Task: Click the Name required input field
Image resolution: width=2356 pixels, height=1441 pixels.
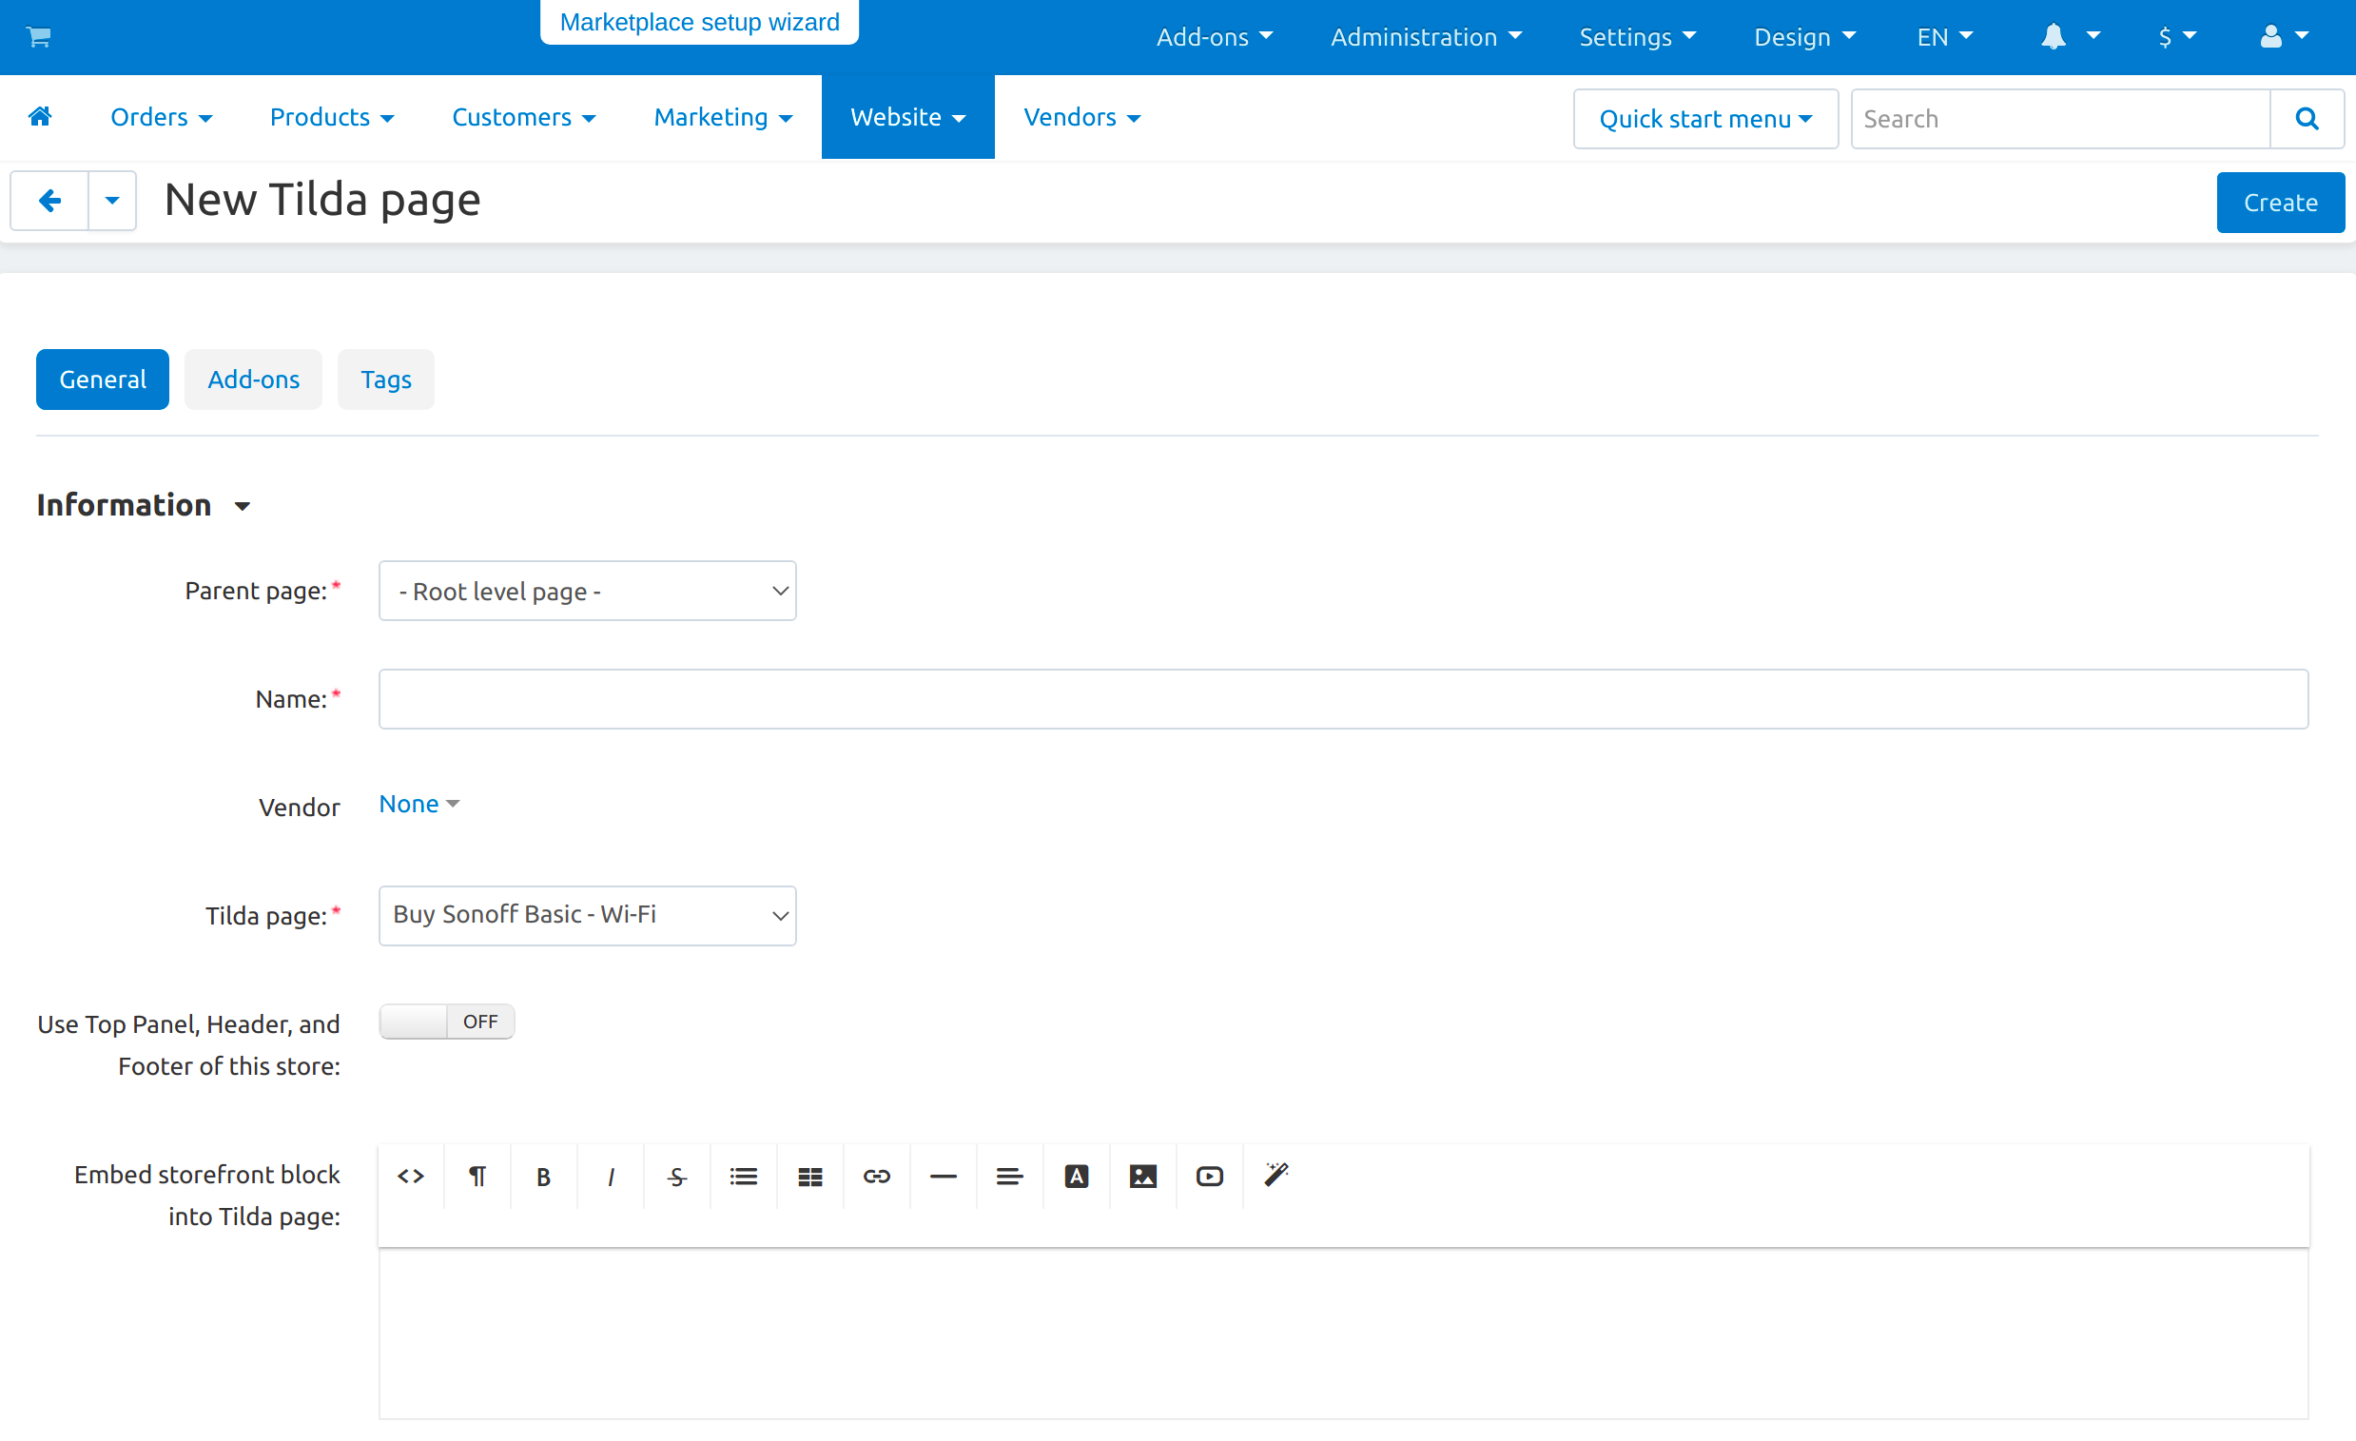Action: click(1343, 697)
